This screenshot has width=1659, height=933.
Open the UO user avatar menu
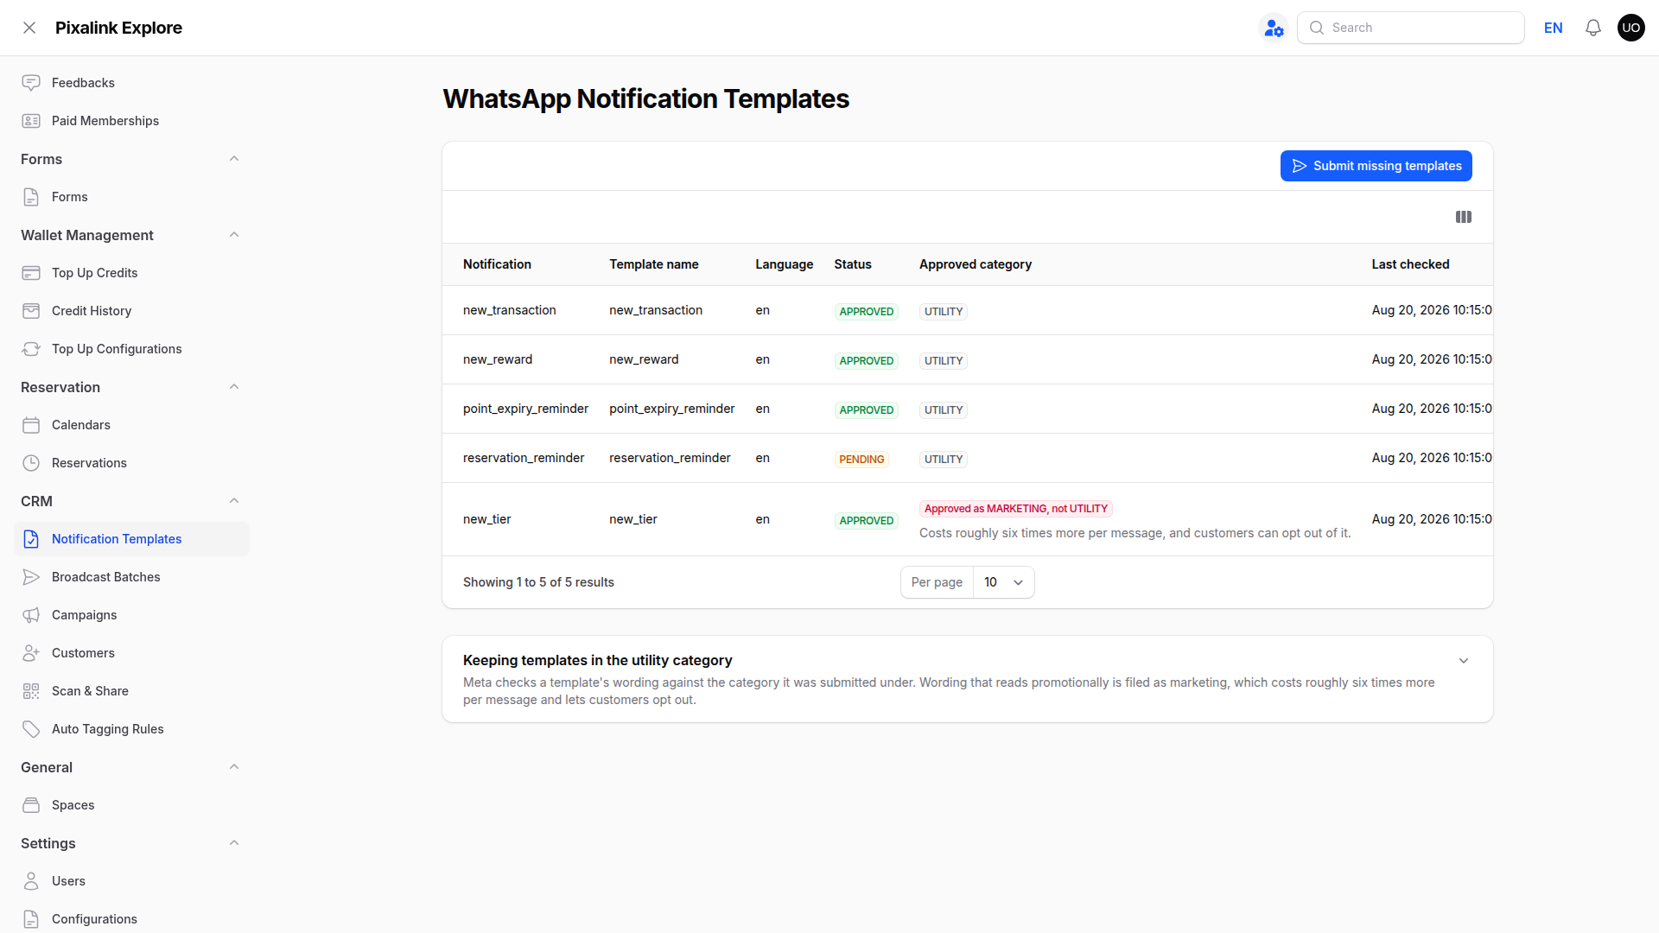(x=1631, y=28)
